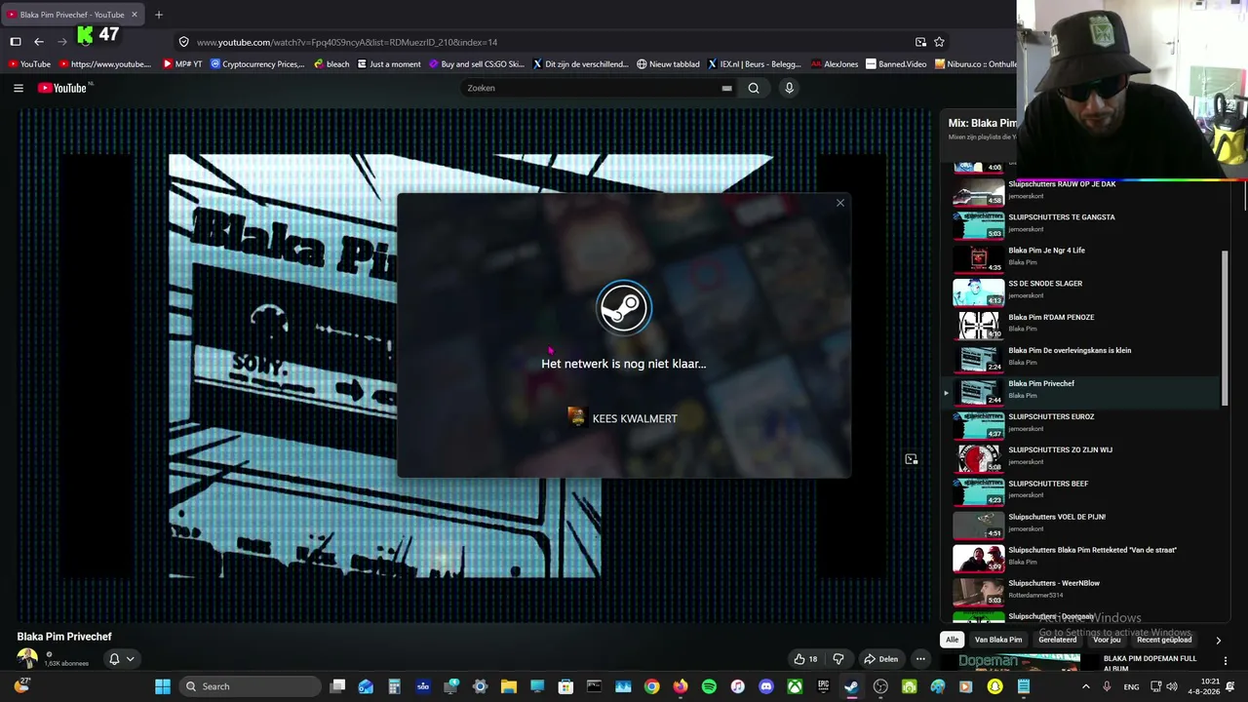Open Discord from the taskbar
1248x702 pixels.
pyautogui.click(x=766, y=686)
